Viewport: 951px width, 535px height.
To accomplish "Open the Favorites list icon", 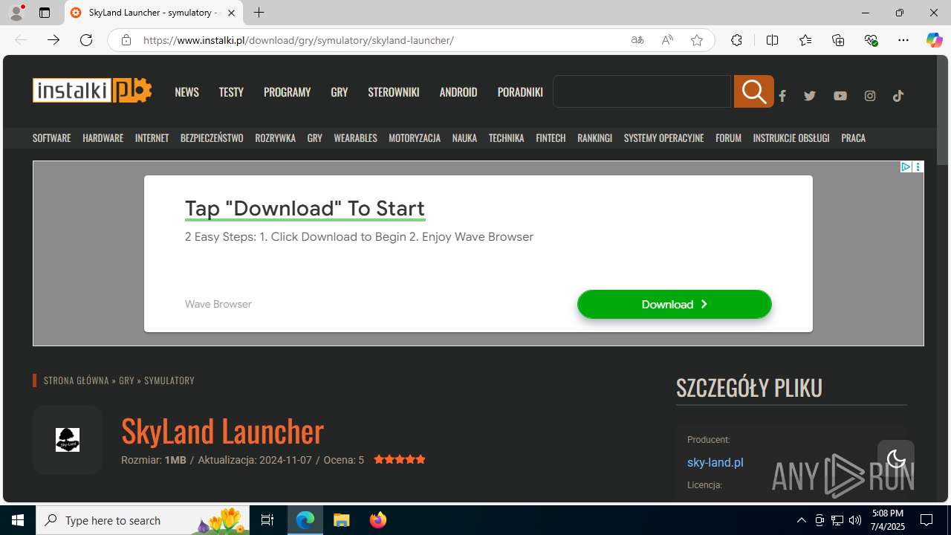I will pyautogui.click(x=805, y=40).
